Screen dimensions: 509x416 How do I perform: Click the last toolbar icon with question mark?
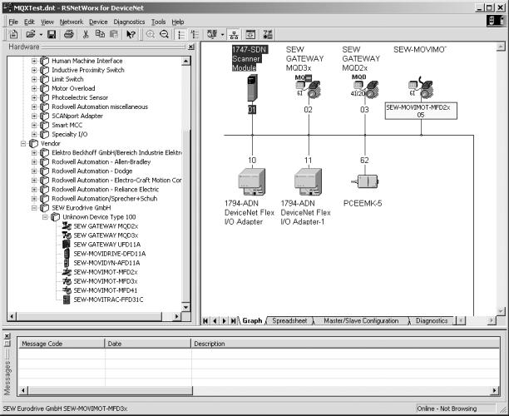(268, 34)
